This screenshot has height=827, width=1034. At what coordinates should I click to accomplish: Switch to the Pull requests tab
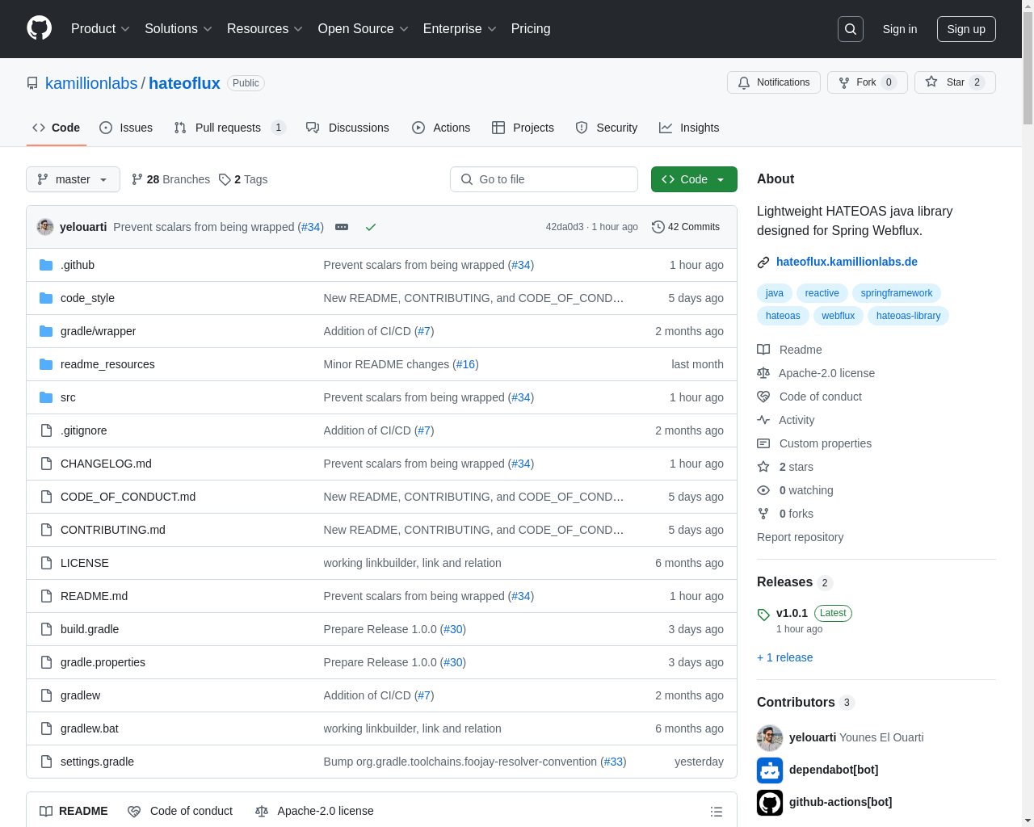[229, 128]
